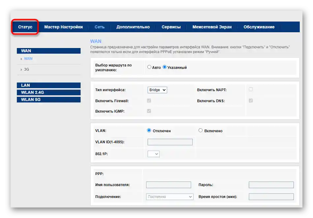
Task: Click the Имя пользователя label
Action: click(x=112, y=185)
